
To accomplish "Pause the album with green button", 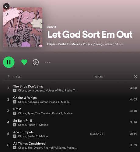I will click(x=9, y=62).
